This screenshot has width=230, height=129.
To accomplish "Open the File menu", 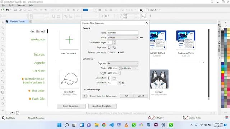I will click(x=3, y=5).
